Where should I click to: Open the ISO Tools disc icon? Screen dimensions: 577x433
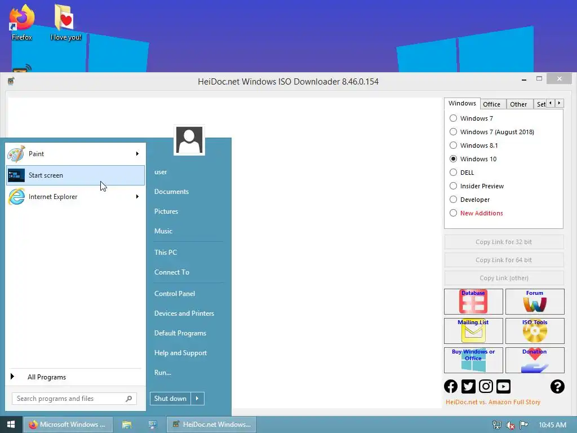(535, 331)
